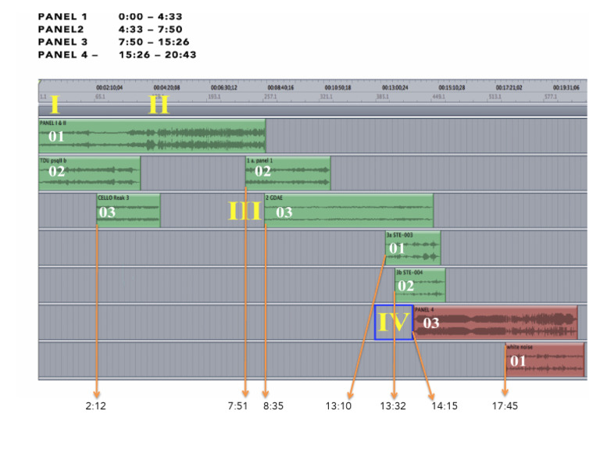
Task: Jump to ruler time 00:04:20;08
Action: (167, 87)
